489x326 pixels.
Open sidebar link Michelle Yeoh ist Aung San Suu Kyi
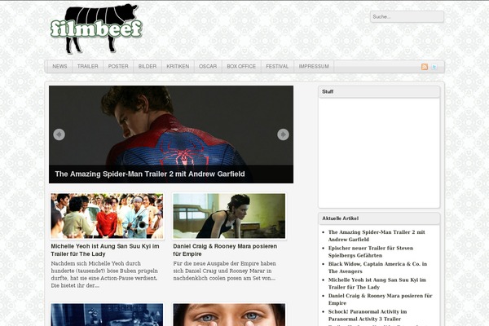(377, 284)
